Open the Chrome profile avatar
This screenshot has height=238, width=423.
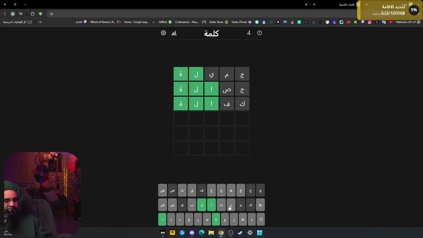point(13,14)
